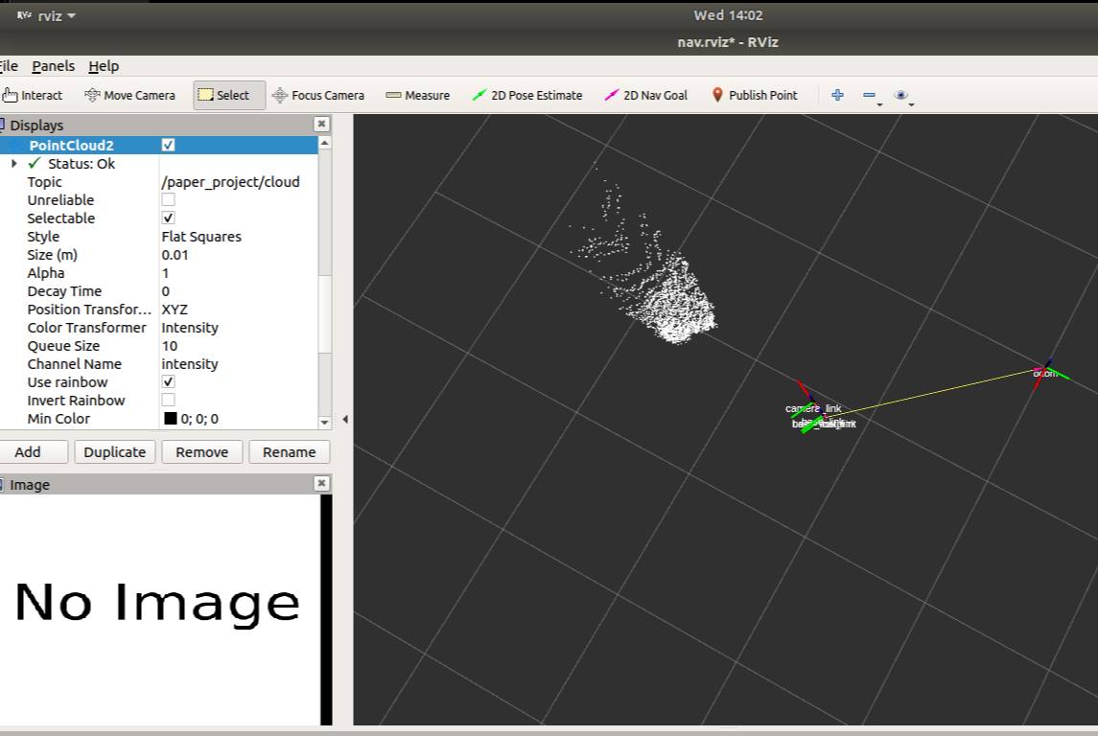The image size is (1098, 736).
Task: Click the Min Color black swatch
Action: (170, 419)
